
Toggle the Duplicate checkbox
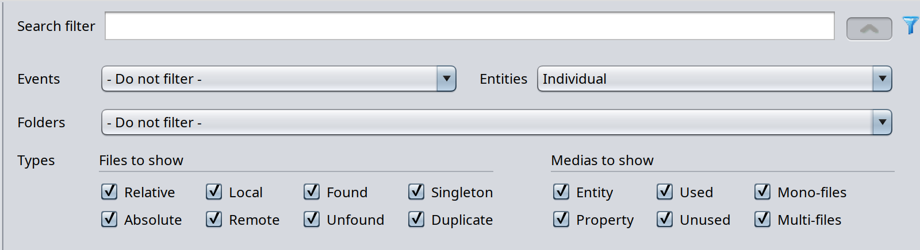pyautogui.click(x=416, y=219)
